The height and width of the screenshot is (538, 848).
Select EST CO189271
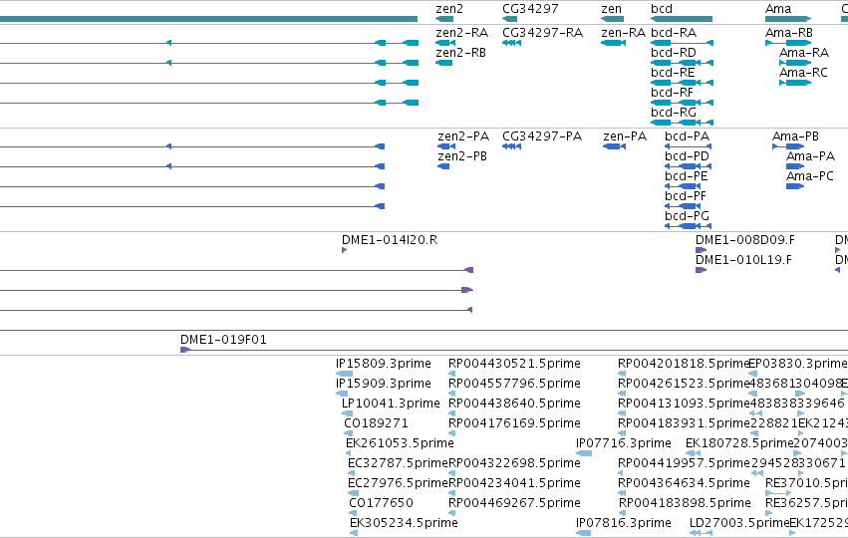pos(349,433)
